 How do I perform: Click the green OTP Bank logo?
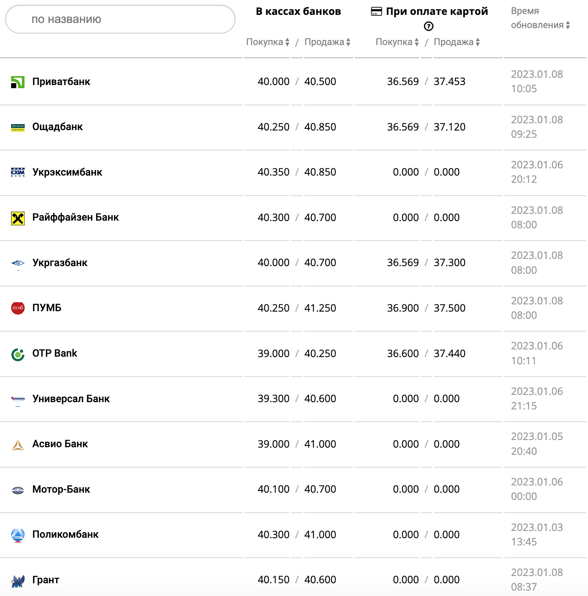18,354
